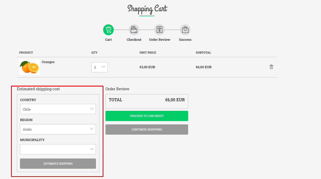
Task: Click the Oranges product thumbnail
Action: pos(29,67)
